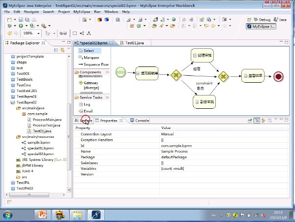
Task: Click the Save All toolbar icon
Action: point(27,20)
